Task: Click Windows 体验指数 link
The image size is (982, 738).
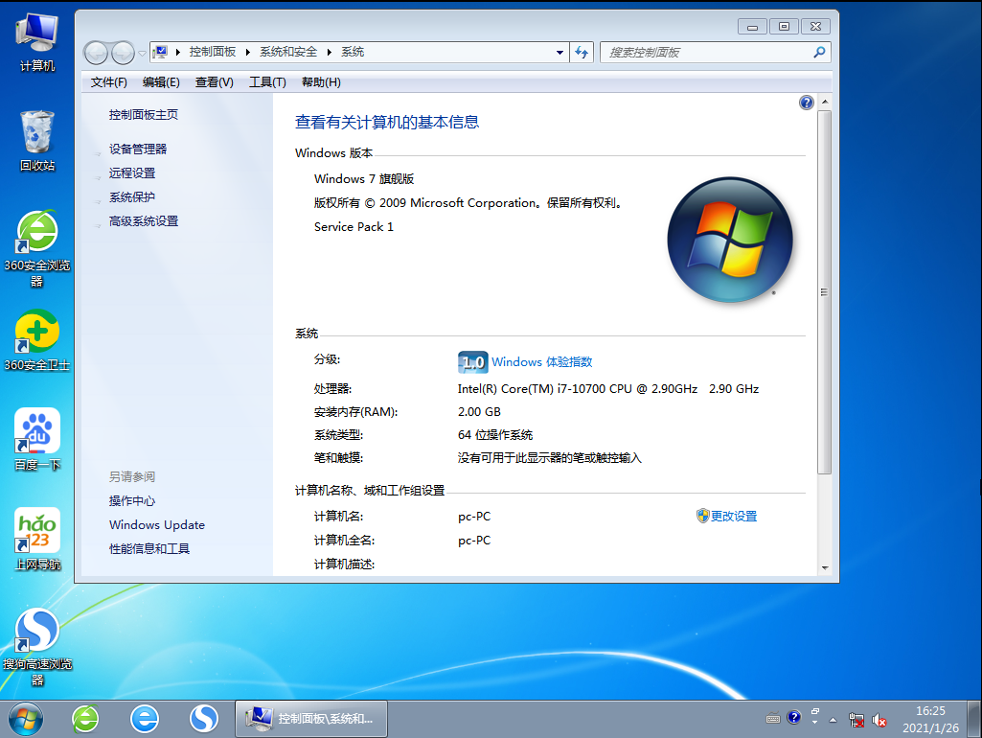Action: 541,361
